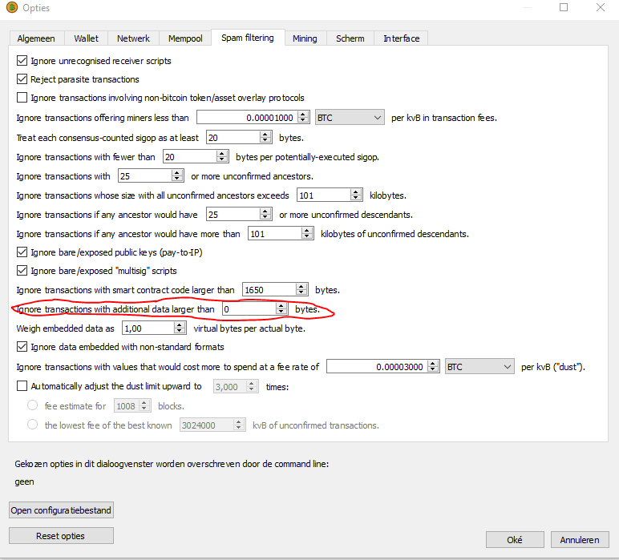Cancel changes with Annuleren button
The width and height of the screenshot is (619, 560).
pos(580,540)
